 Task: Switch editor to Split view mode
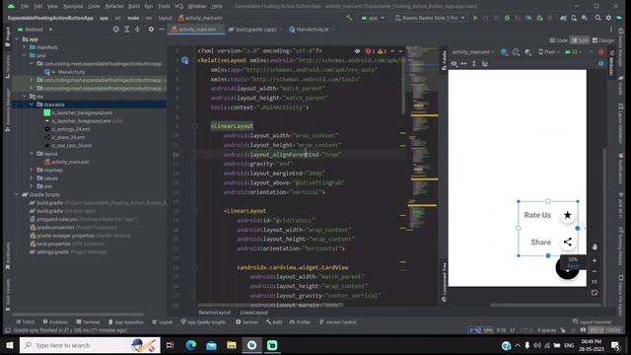580,40
